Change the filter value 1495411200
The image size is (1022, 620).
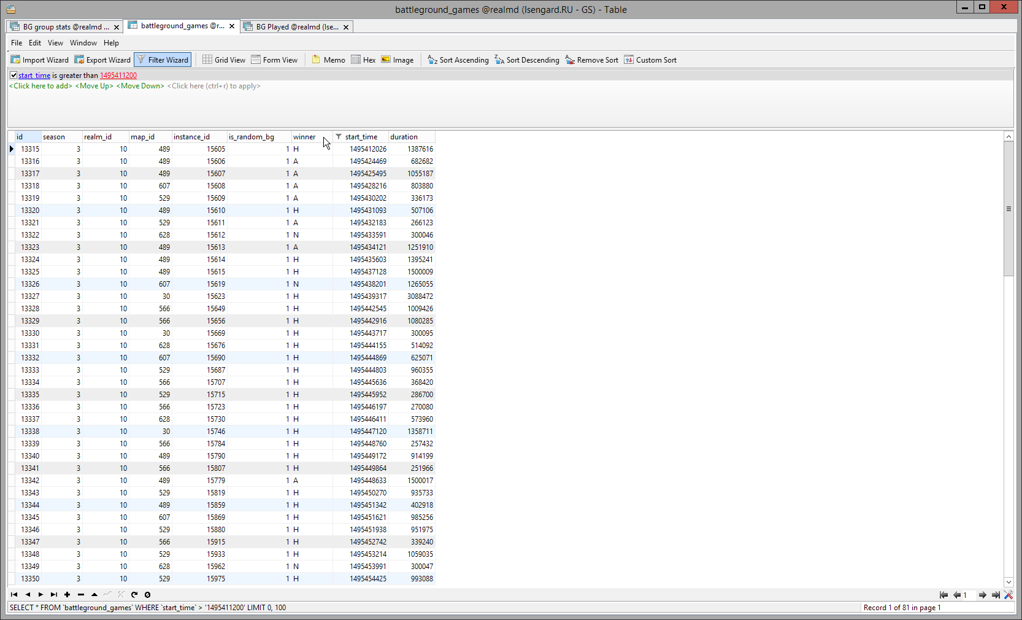[x=118, y=76]
